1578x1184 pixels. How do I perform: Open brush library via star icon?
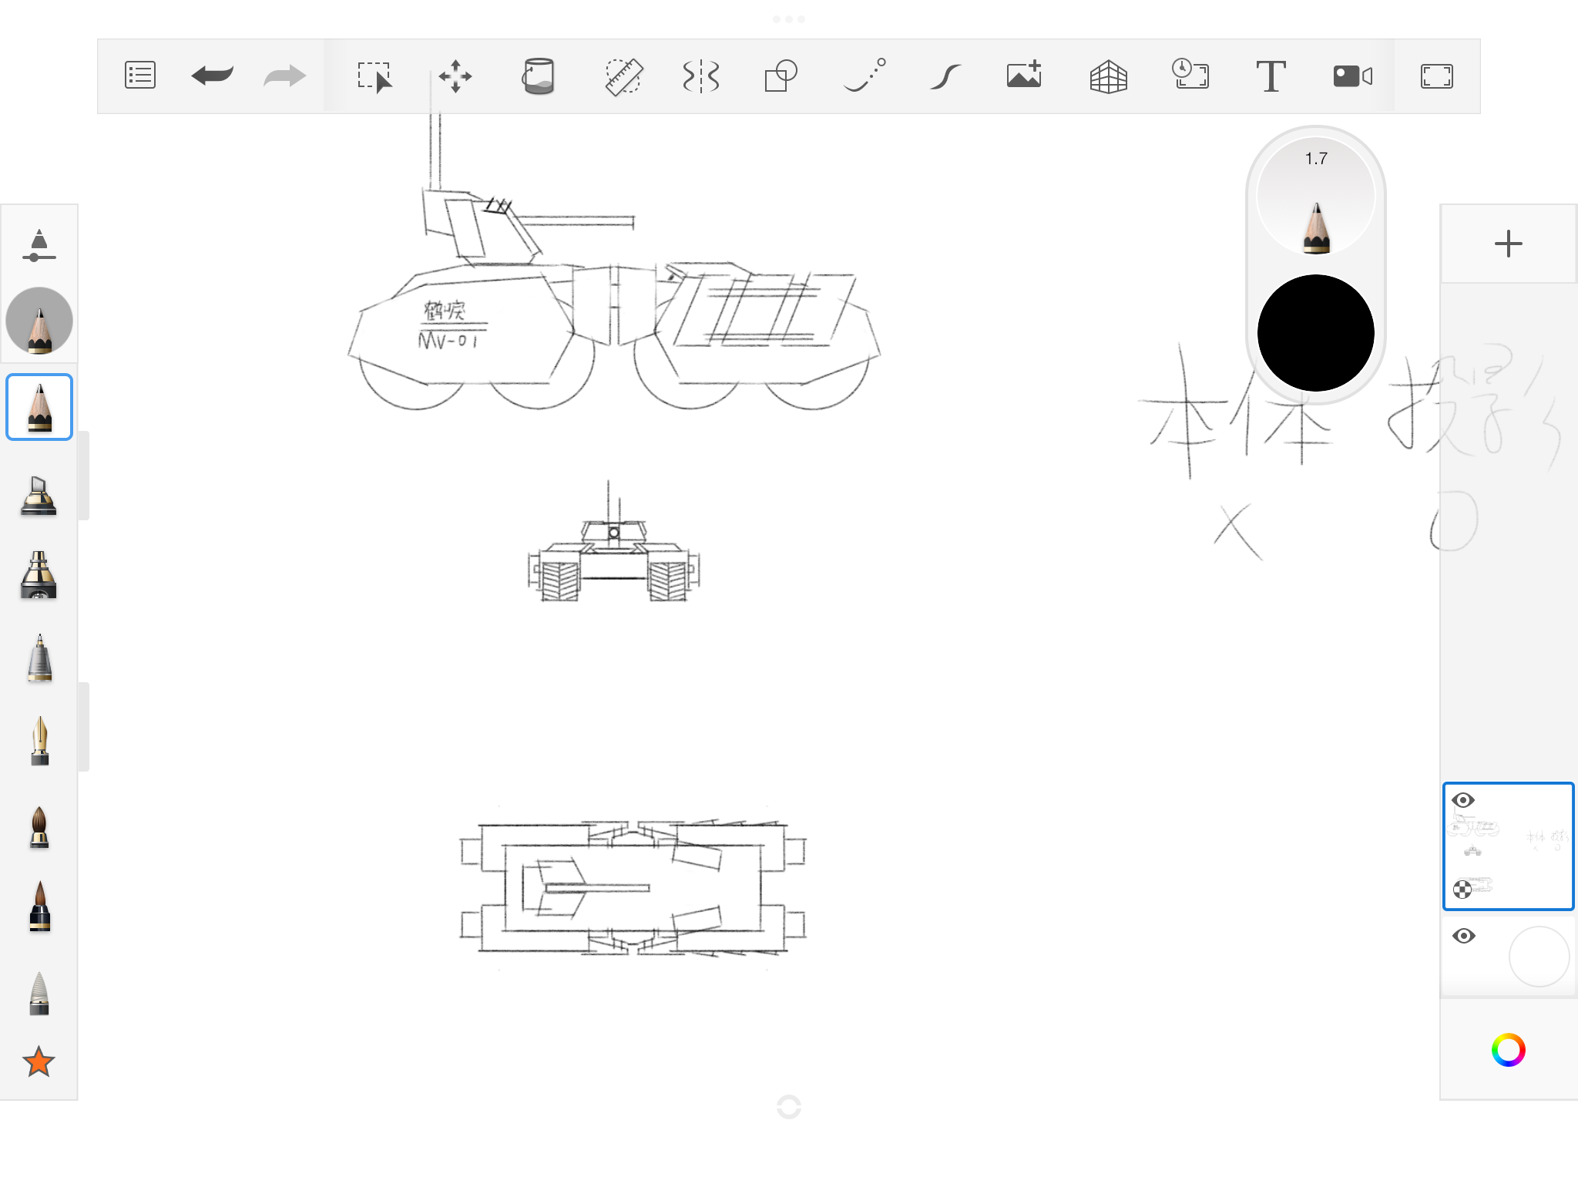[x=39, y=1061]
